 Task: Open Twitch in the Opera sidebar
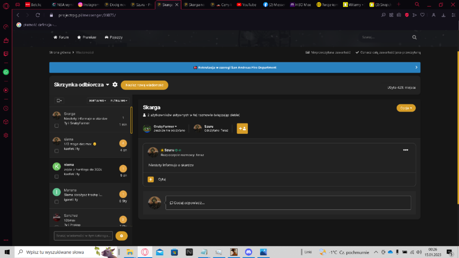pos(6,54)
